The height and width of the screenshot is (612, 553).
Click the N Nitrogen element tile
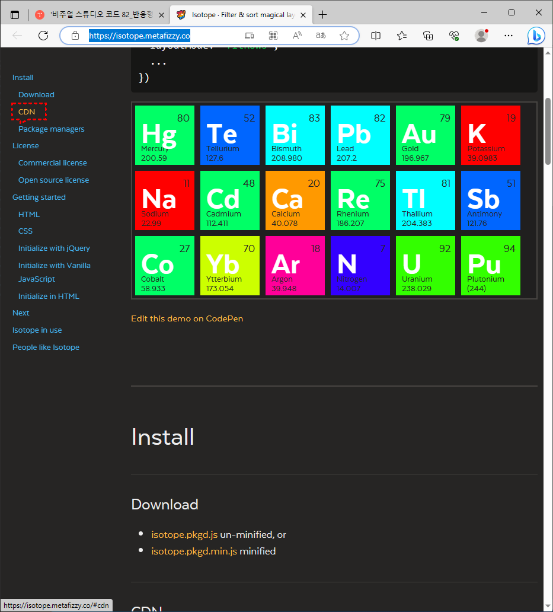point(360,266)
